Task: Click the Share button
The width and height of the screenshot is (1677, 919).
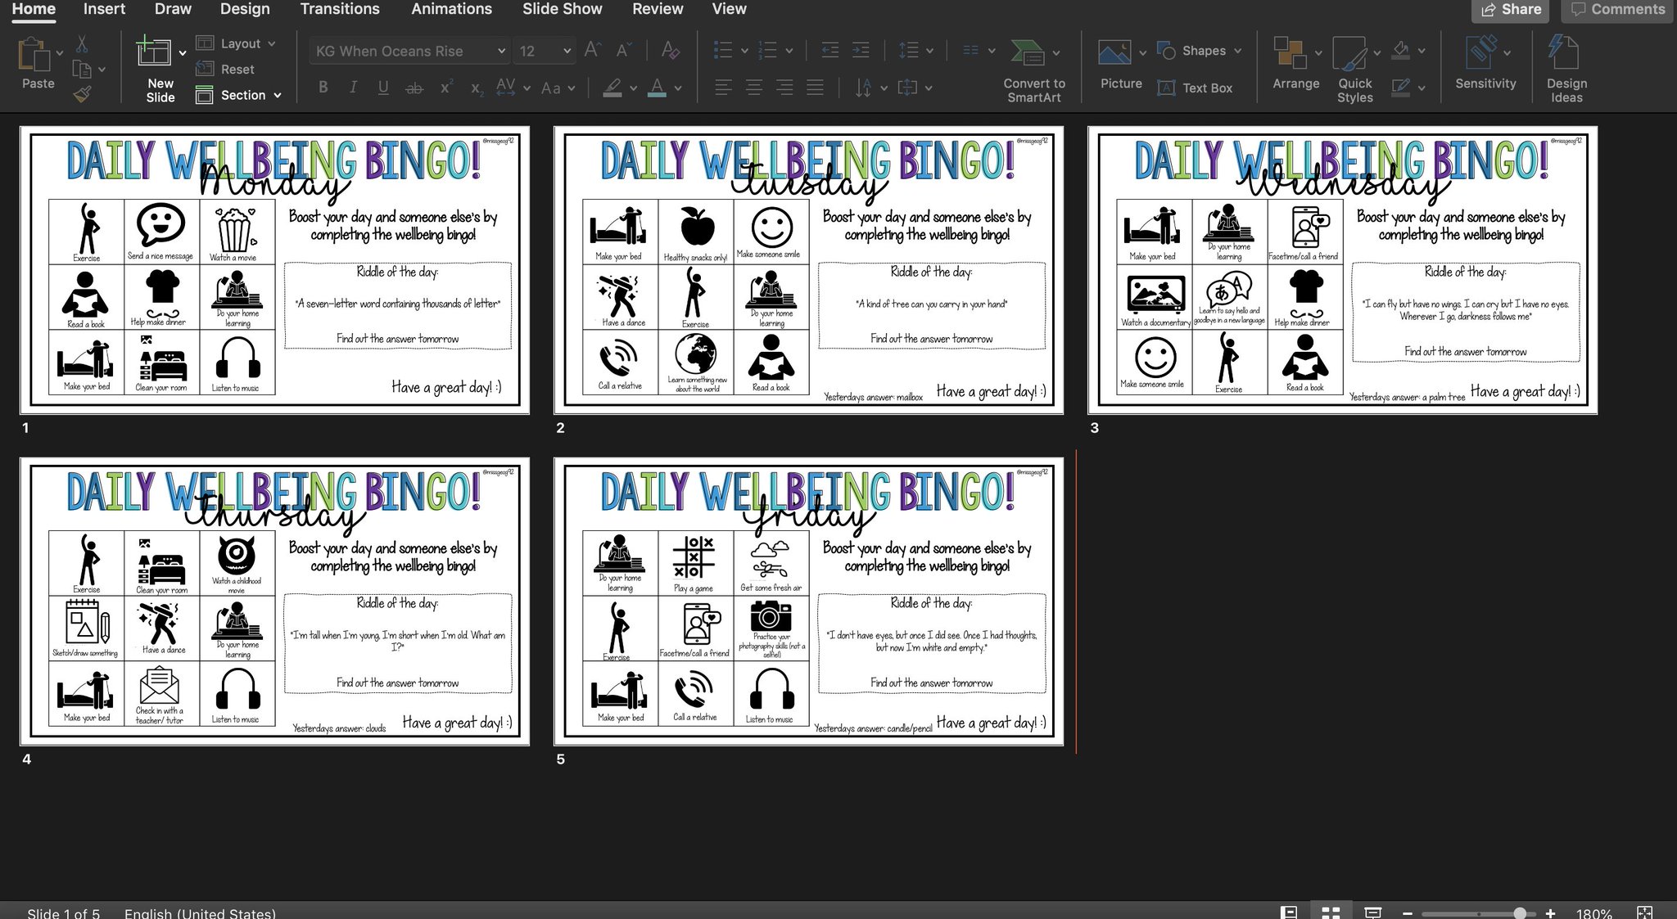Action: tap(1509, 9)
